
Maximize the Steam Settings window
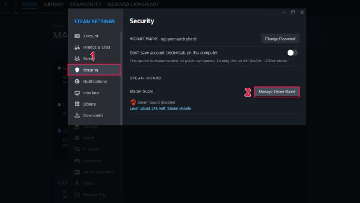coord(293,13)
